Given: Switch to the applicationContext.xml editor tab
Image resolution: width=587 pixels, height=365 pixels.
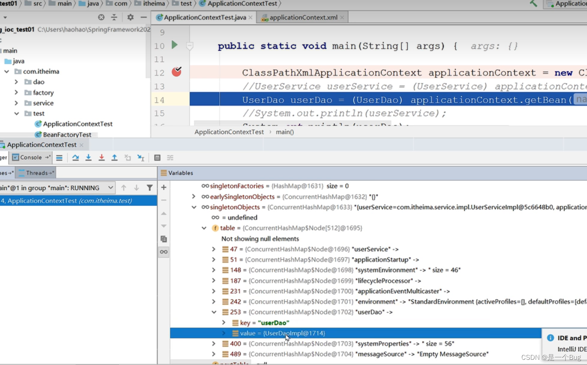Looking at the screenshot, I should (303, 17).
